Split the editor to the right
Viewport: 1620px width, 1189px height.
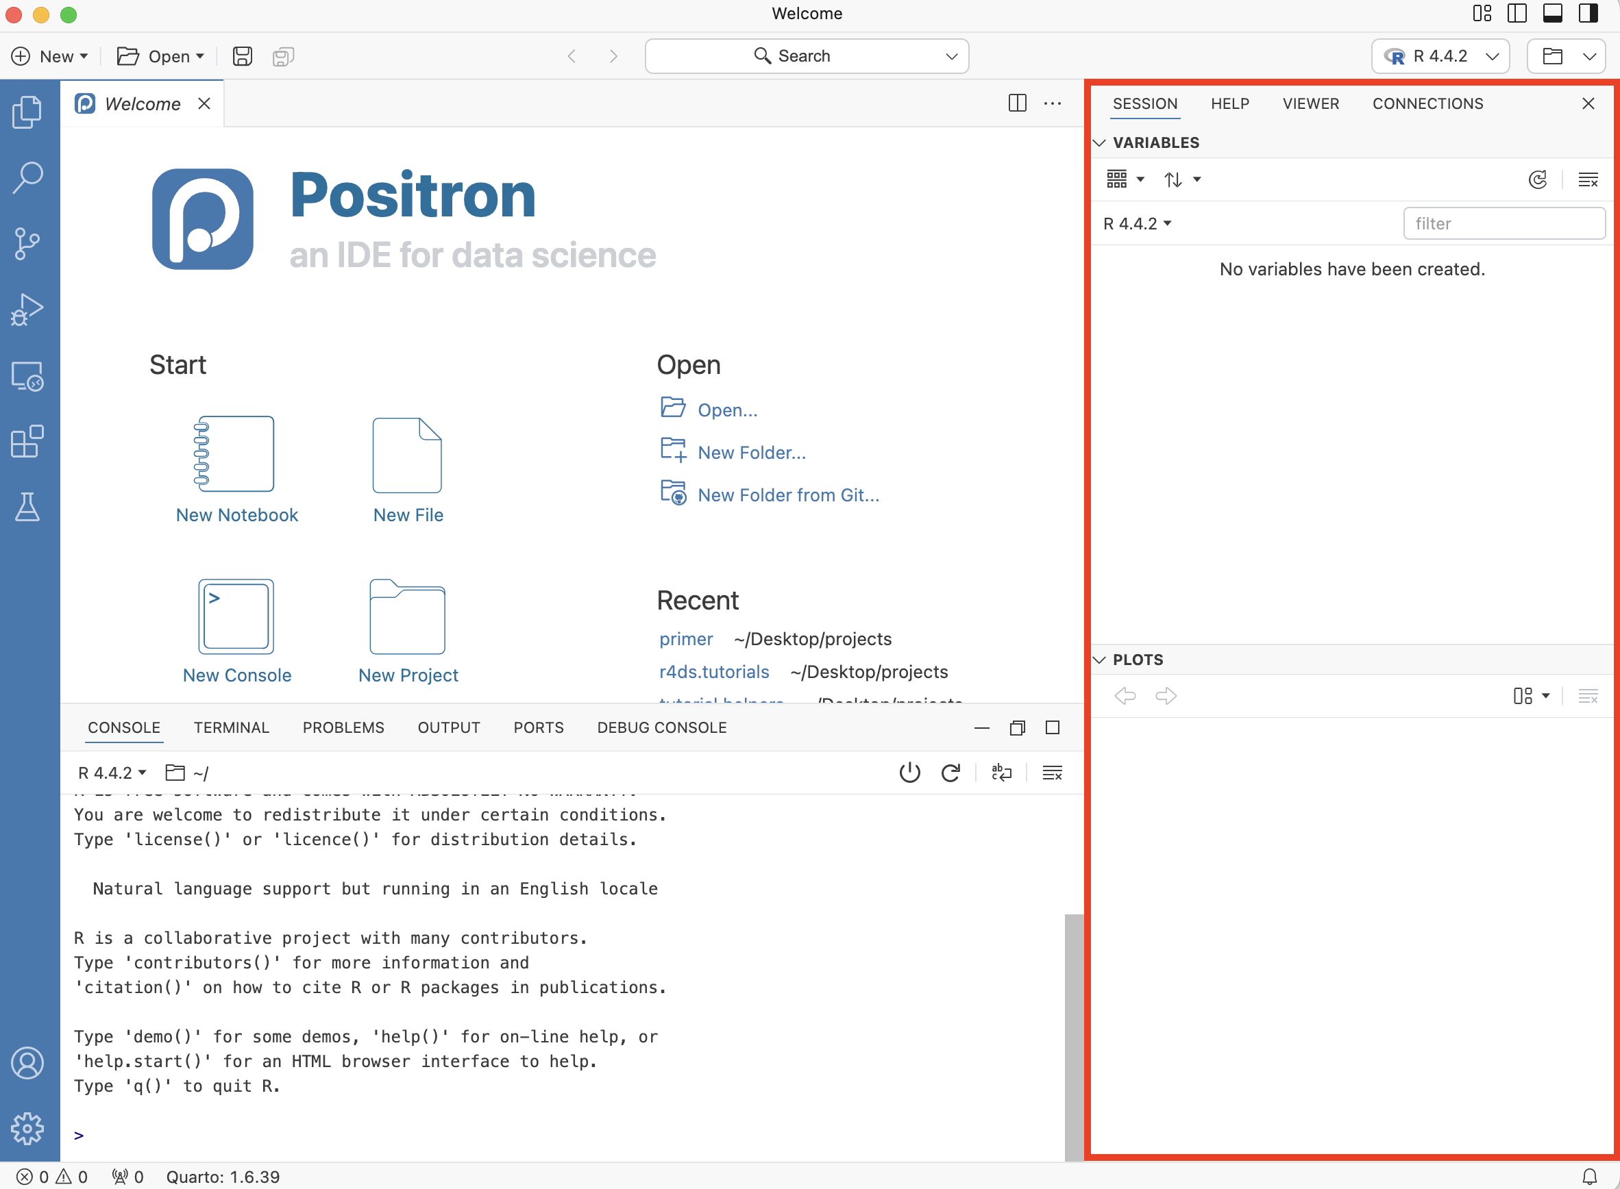1018,103
